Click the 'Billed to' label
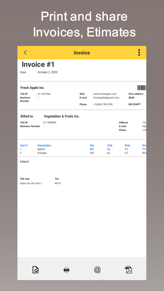 pos(27,116)
